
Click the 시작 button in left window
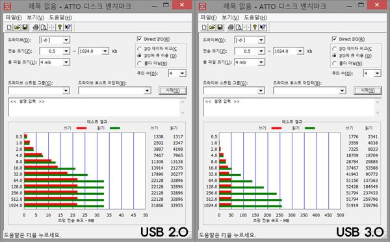[x=173, y=90]
